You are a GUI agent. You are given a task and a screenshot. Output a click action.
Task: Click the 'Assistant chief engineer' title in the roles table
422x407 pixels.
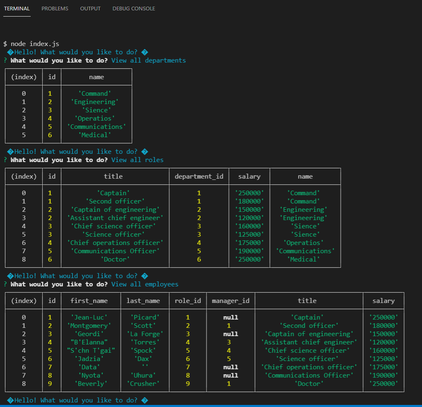pos(115,218)
